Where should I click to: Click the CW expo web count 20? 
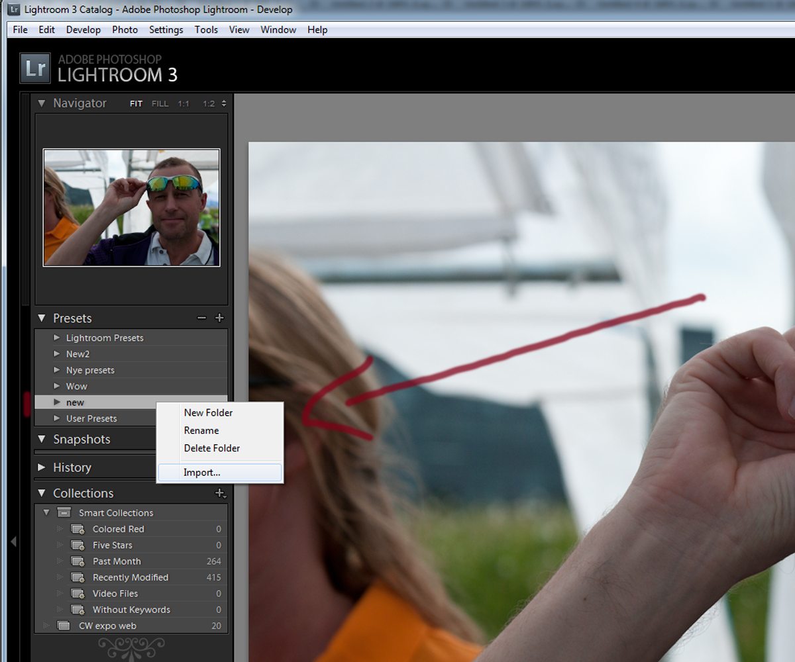[217, 626]
